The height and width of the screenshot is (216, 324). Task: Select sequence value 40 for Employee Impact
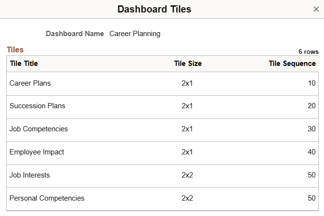311,152
